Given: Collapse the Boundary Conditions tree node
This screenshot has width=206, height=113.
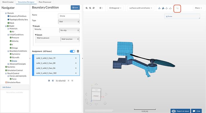Looking at the screenshot, I should point(8,51).
